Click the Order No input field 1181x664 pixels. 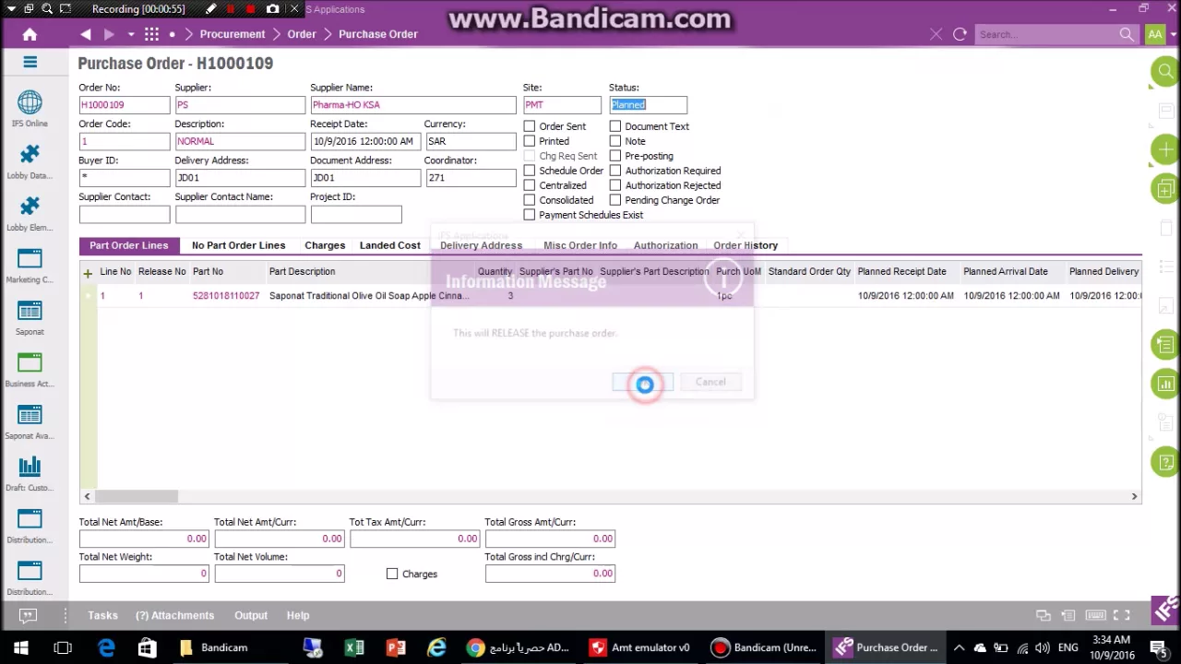(125, 104)
